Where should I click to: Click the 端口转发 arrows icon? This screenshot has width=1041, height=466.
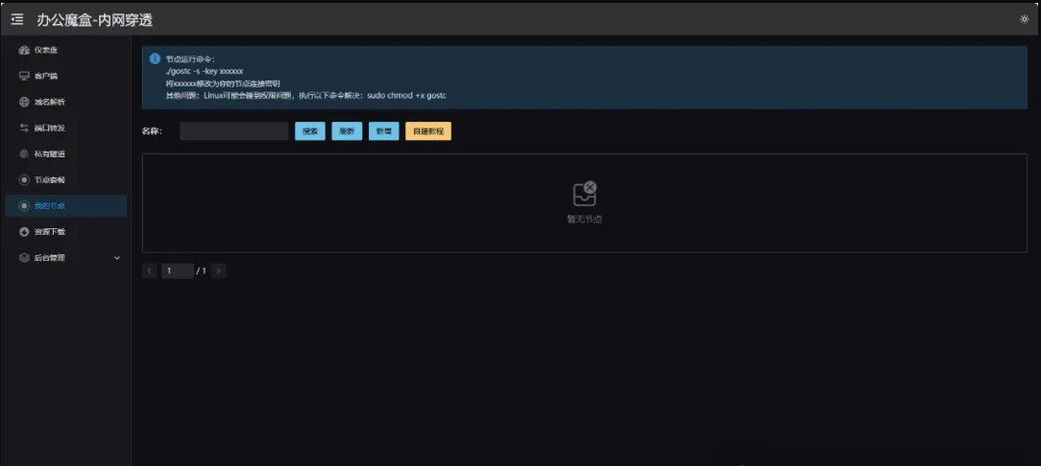(x=25, y=128)
